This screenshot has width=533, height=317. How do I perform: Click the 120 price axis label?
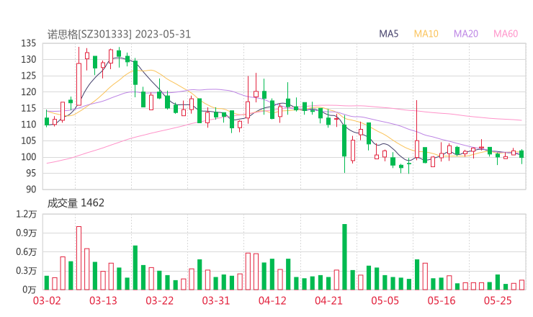click(x=29, y=92)
